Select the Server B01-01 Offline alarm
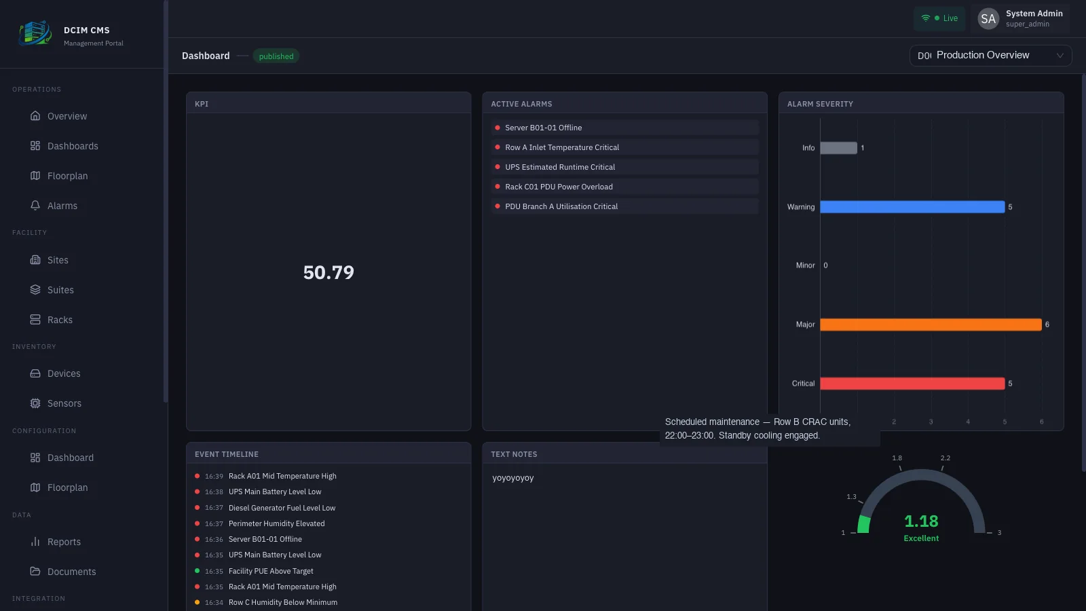Viewport: 1086px width, 611px height. (624, 128)
